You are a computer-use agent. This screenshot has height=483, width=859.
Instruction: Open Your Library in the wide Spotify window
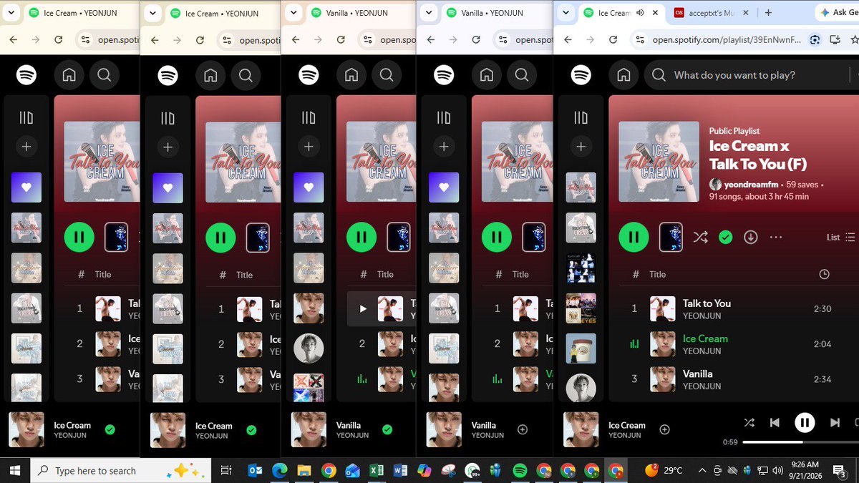[x=581, y=117]
